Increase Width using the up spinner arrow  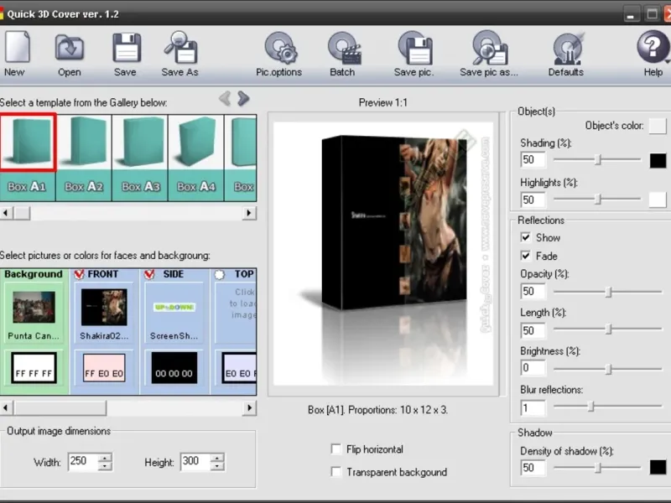coord(104,458)
